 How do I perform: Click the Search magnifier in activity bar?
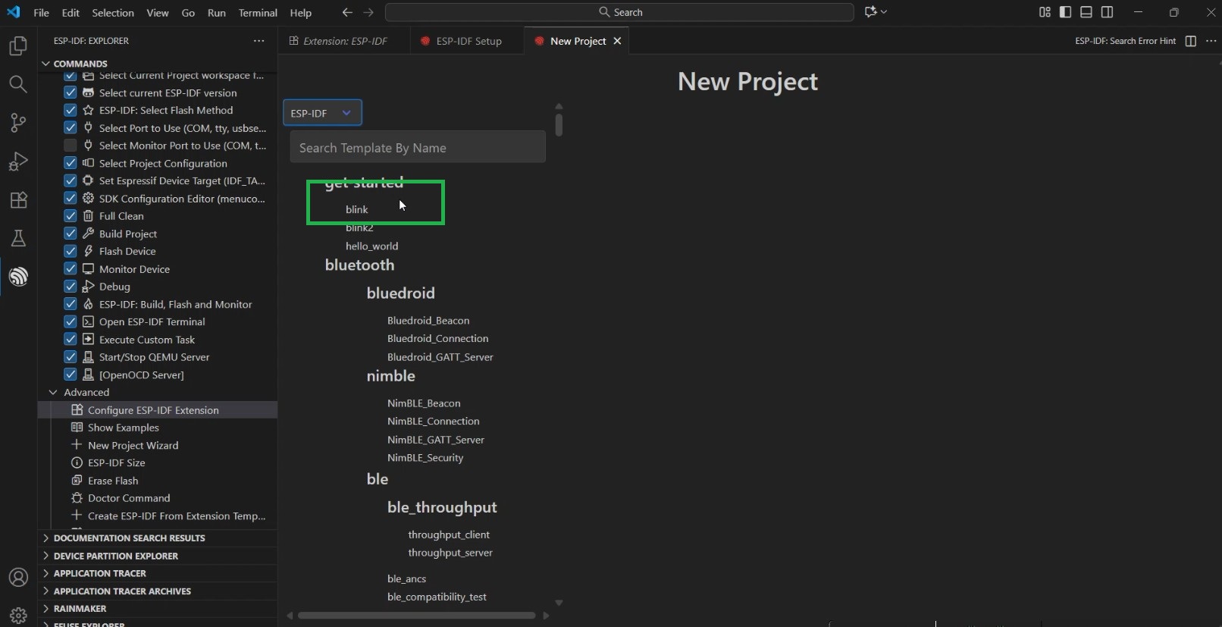(18, 84)
